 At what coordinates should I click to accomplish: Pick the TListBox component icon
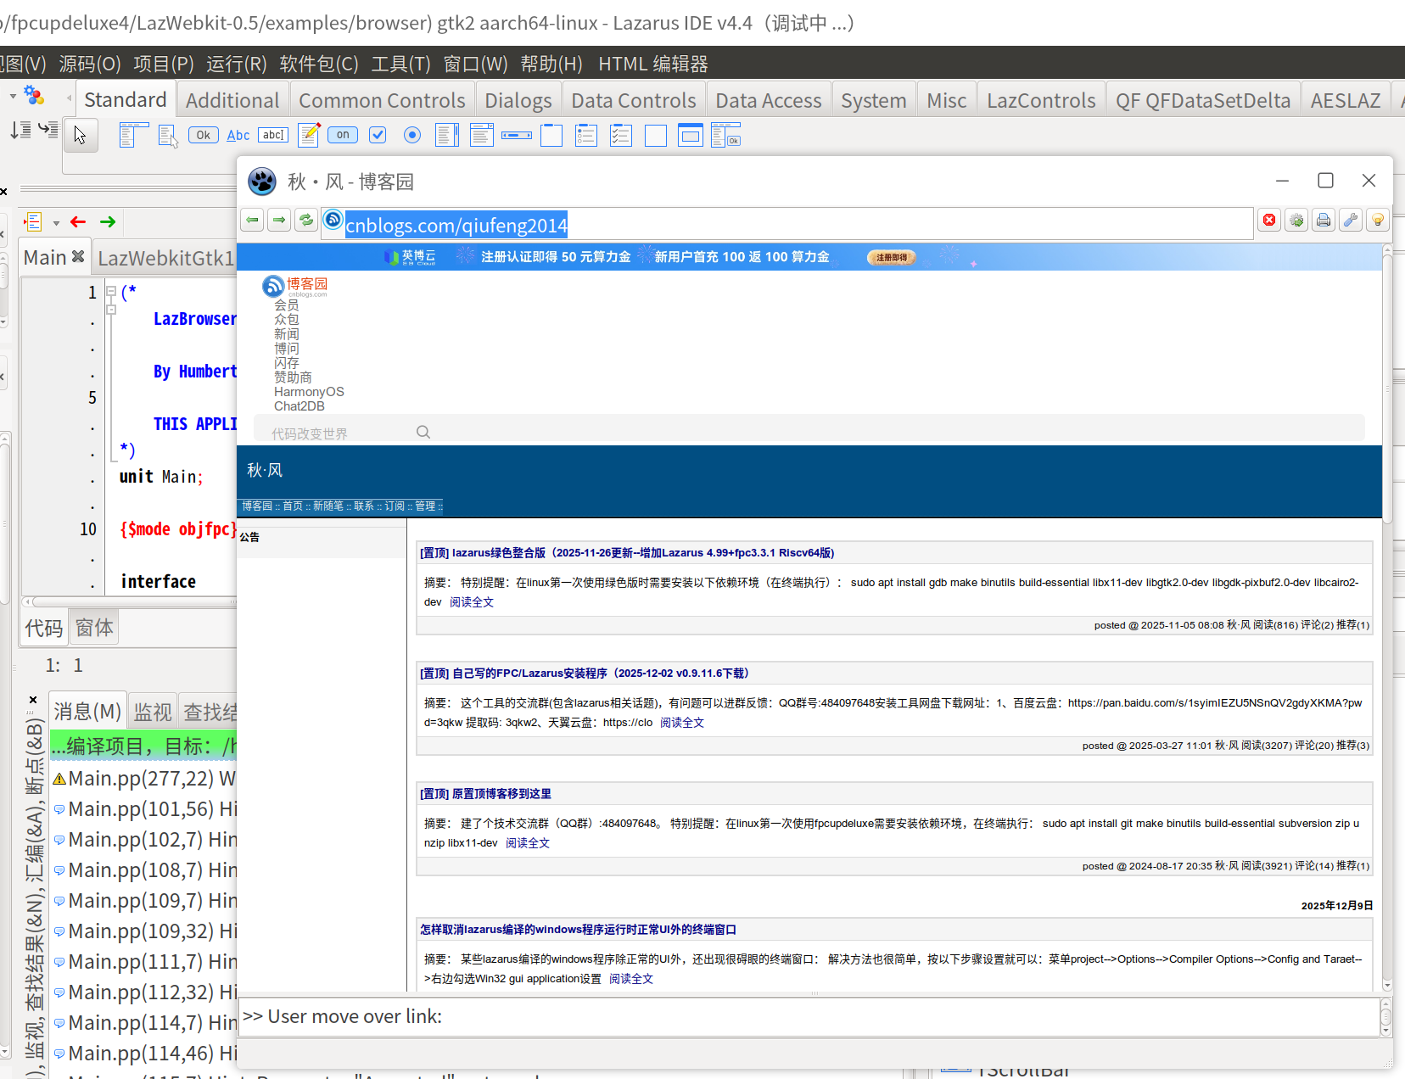447,135
